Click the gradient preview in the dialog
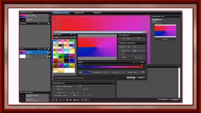This screenshot has width=201, height=113. tap(97, 47)
